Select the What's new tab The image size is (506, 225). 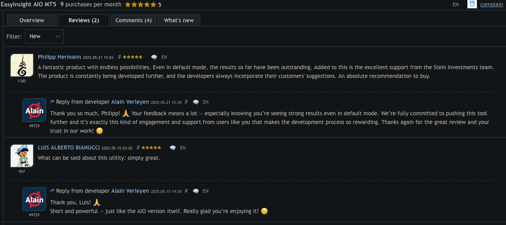click(179, 20)
